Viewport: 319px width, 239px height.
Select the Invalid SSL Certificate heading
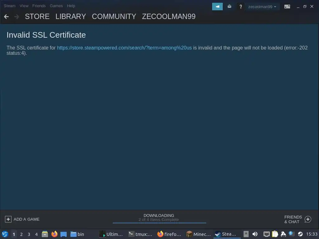point(46,35)
